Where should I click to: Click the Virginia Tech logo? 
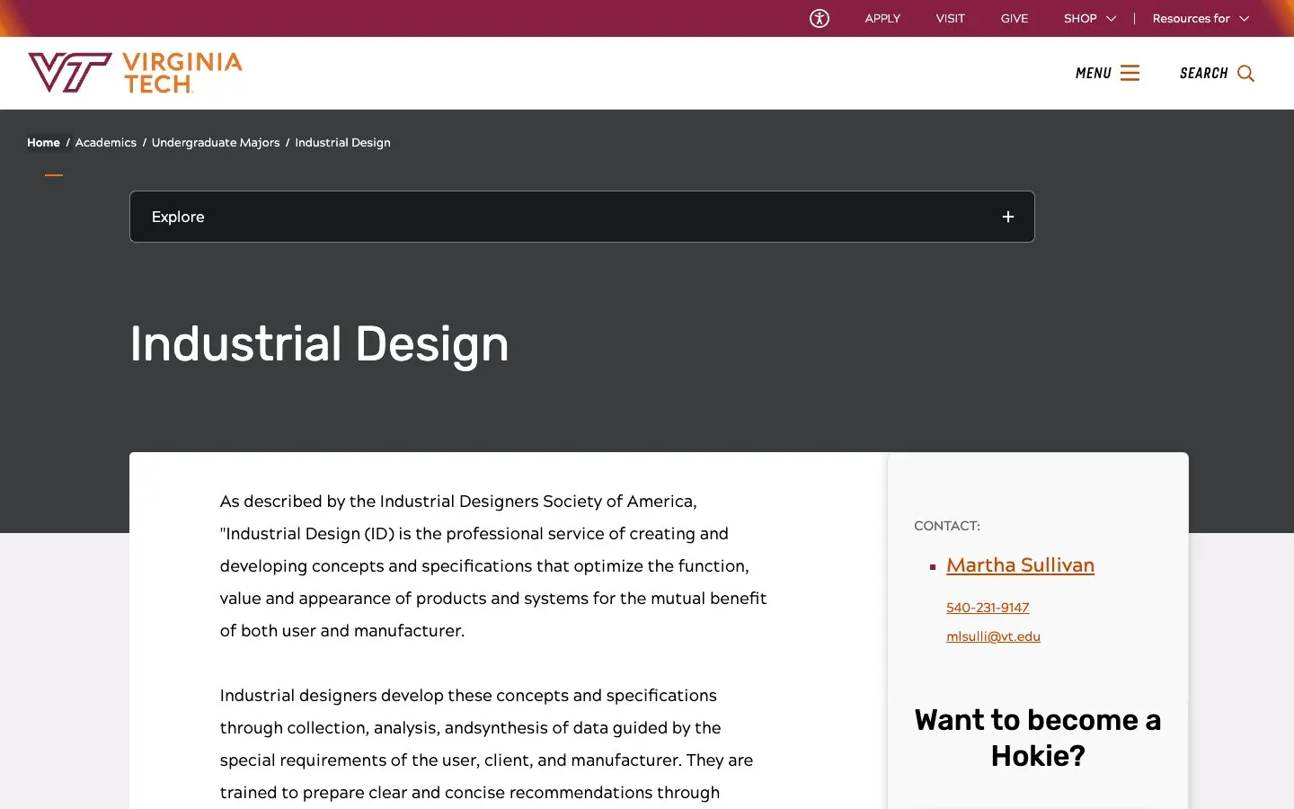[136, 73]
